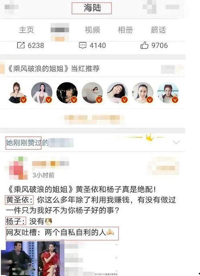Tap the 她刚刚赞过的 label

coord(27,143)
